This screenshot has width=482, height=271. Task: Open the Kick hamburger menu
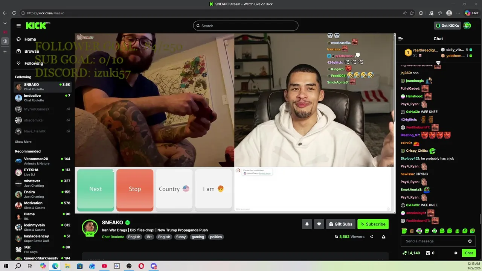coord(18,26)
